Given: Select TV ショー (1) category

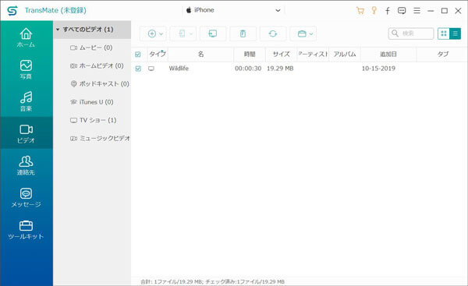Looking at the screenshot, I should click(93, 120).
